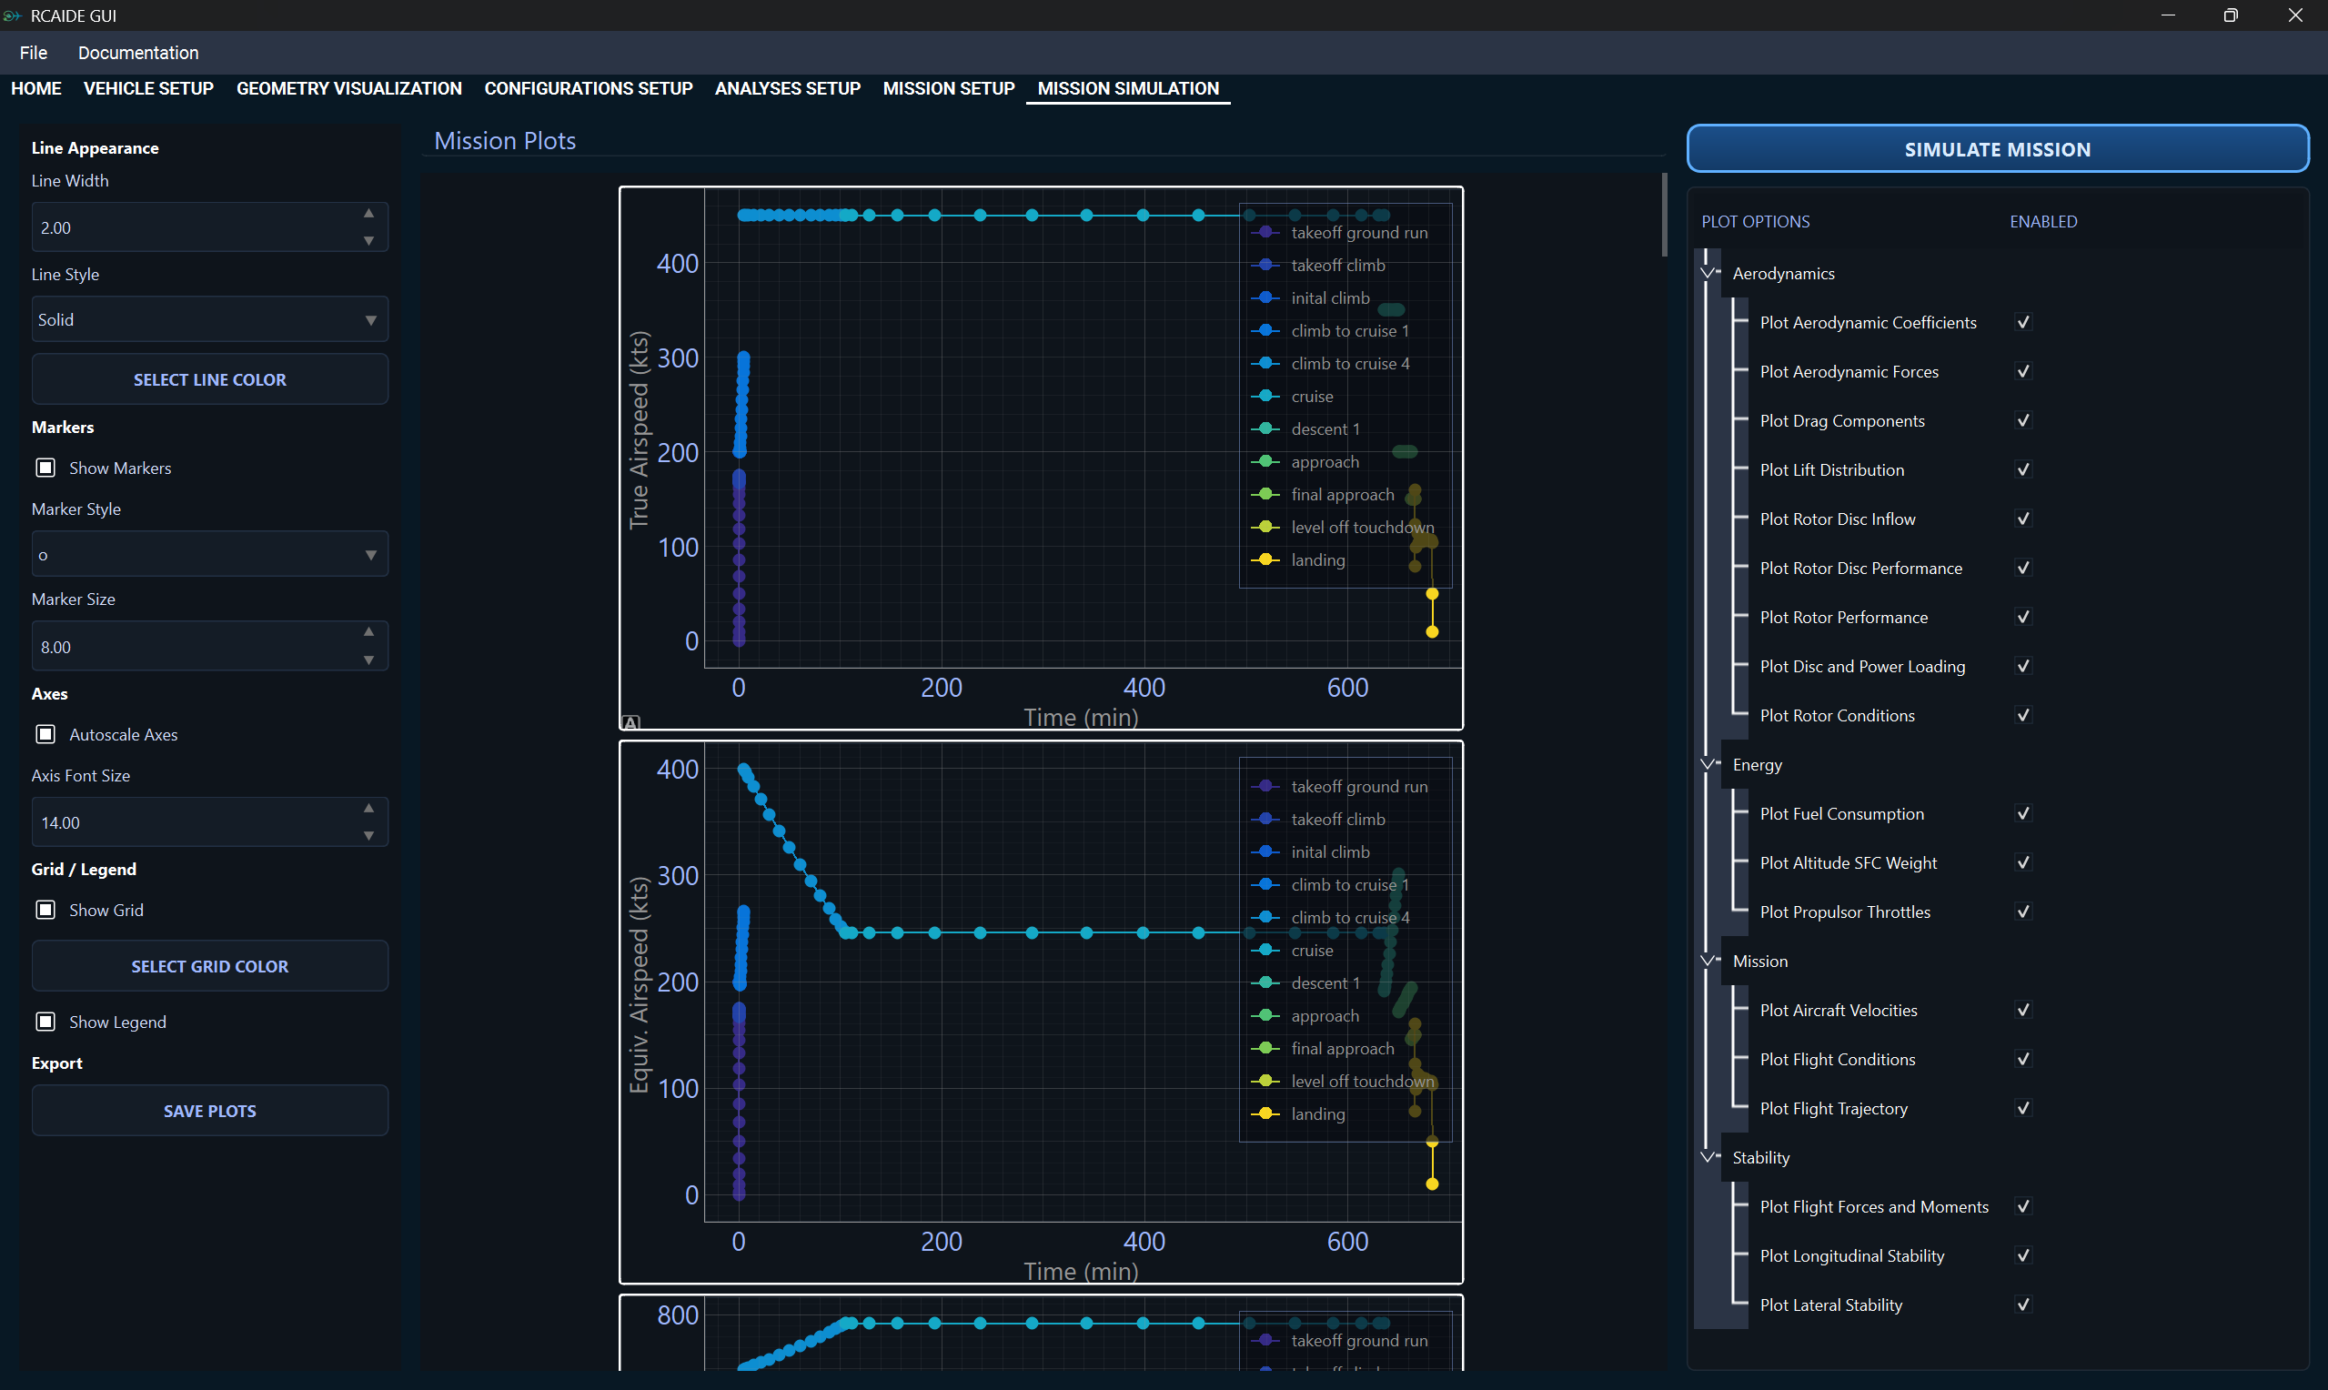The image size is (2328, 1390).
Task: Select Plot Disc and Power Loading item
Action: 1861,667
